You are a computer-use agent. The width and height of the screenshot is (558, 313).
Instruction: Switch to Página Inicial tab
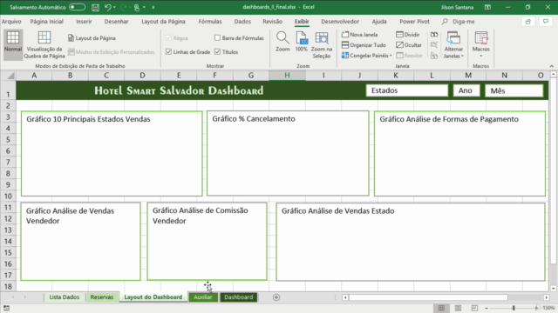tap(46, 22)
